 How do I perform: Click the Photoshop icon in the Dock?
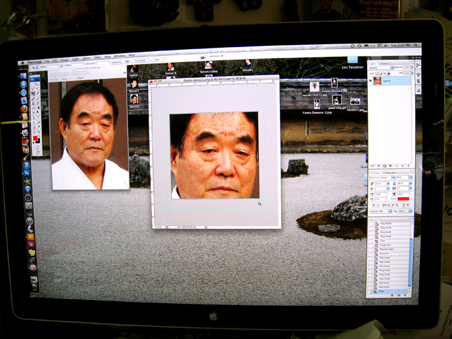[x=26, y=173]
